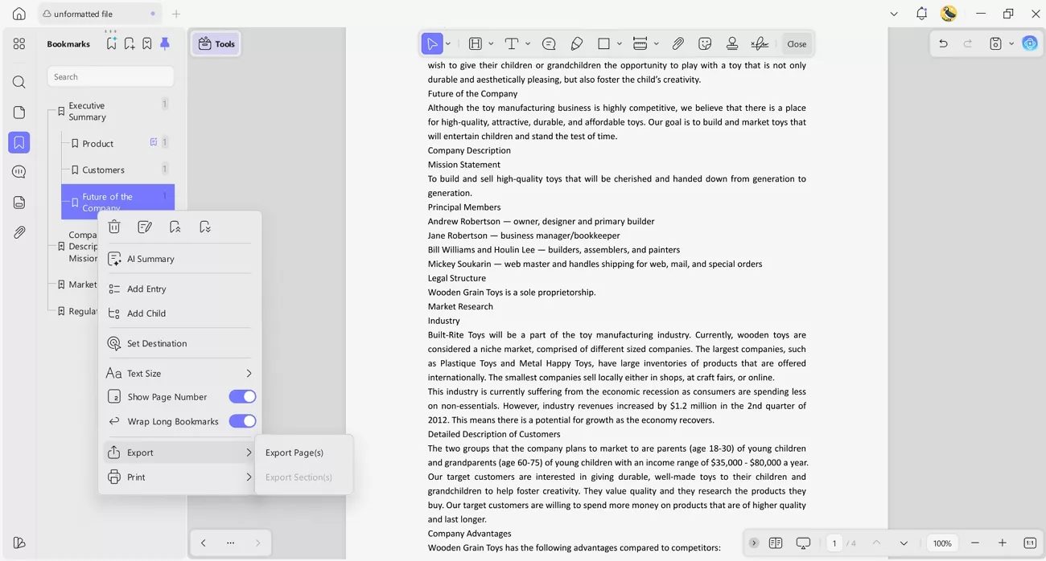Pin the Bookmarks panel
Image resolution: width=1046 pixels, height=561 pixels.
point(164,44)
